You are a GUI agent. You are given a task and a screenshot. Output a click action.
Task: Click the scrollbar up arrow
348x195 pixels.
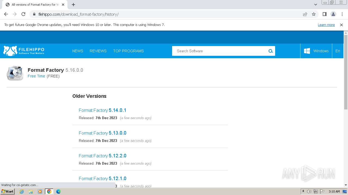click(346, 33)
